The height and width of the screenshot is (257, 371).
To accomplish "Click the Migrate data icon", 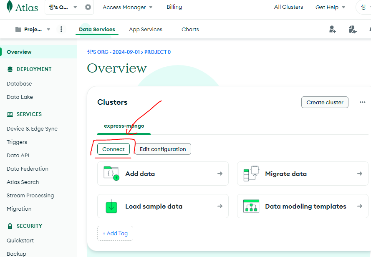I will pyautogui.click(x=251, y=174).
